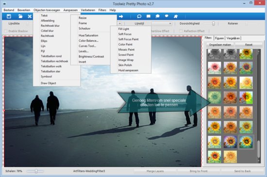Select the arrow object tool icon

[121, 16]
